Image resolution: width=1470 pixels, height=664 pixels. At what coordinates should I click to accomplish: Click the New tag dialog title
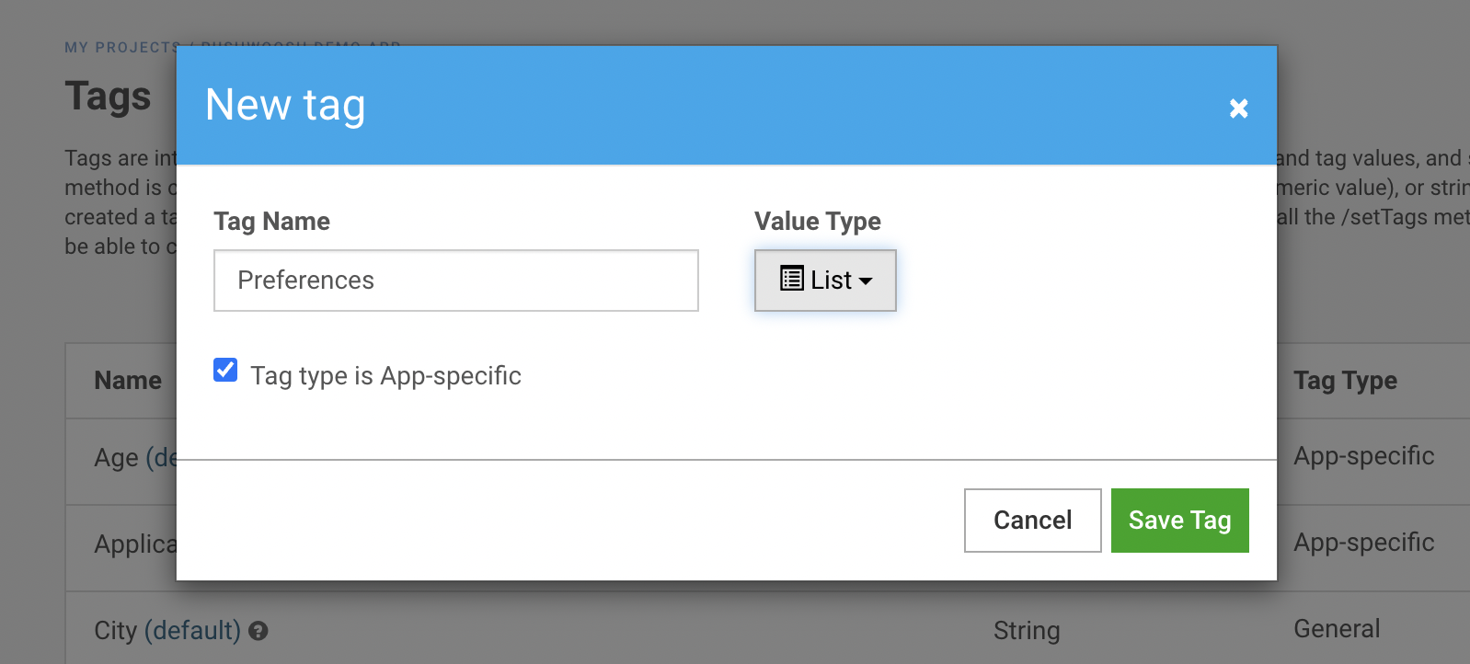pos(285,105)
